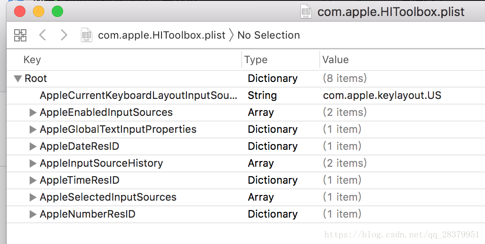Viewport: 485px width, 244px height.
Task: Click the plist document icon in title bar
Action: coord(306,11)
